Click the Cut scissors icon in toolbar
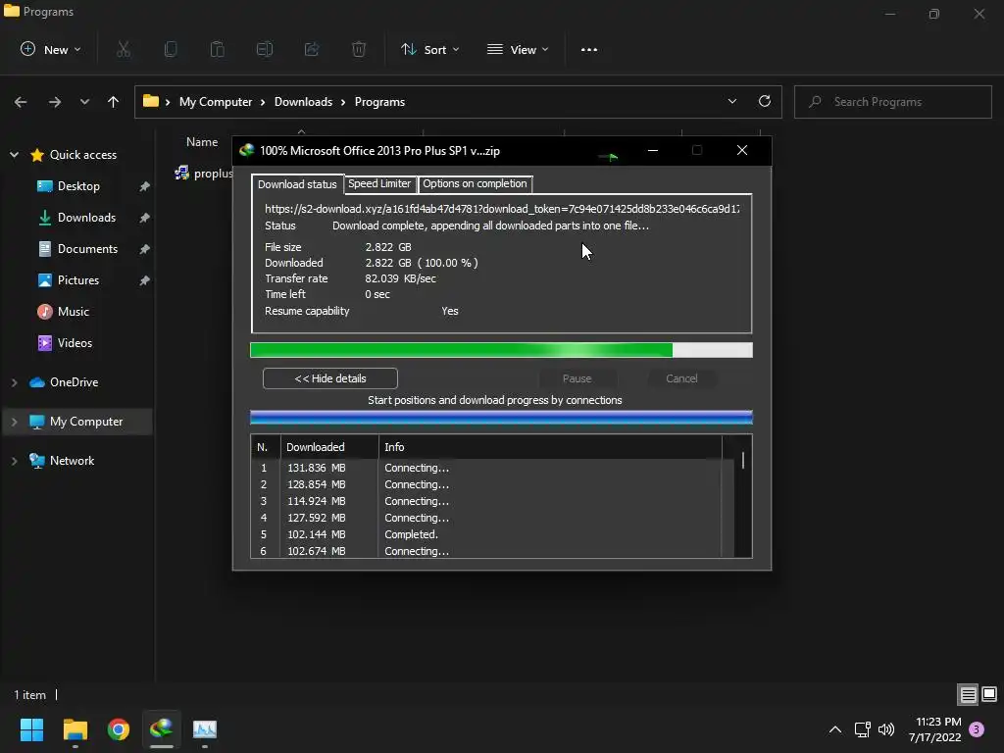The height and width of the screenshot is (753, 1004). tap(124, 49)
